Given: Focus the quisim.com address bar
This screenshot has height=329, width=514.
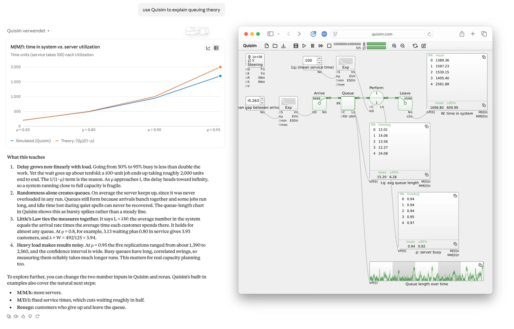Looking at the screenshot, I should pos(382,34).
